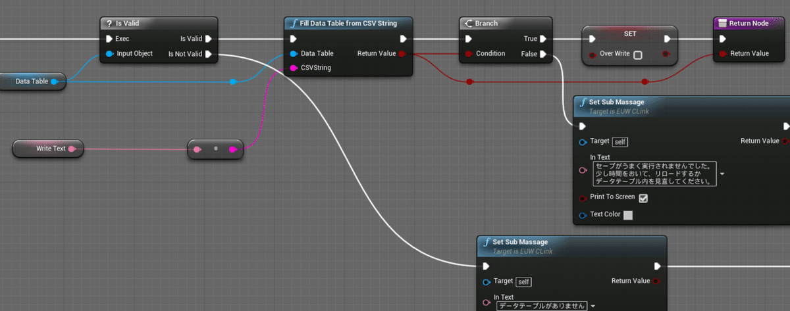Click the Exec input pin on Is Valid
The image size is (790, 311).
pos(109,39)
